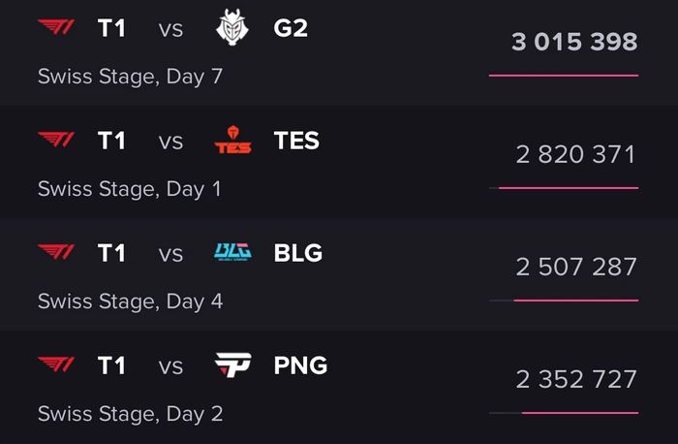Click the PNG team logo
This screenshot has width=678, height=444.
(x=232, y=365)
